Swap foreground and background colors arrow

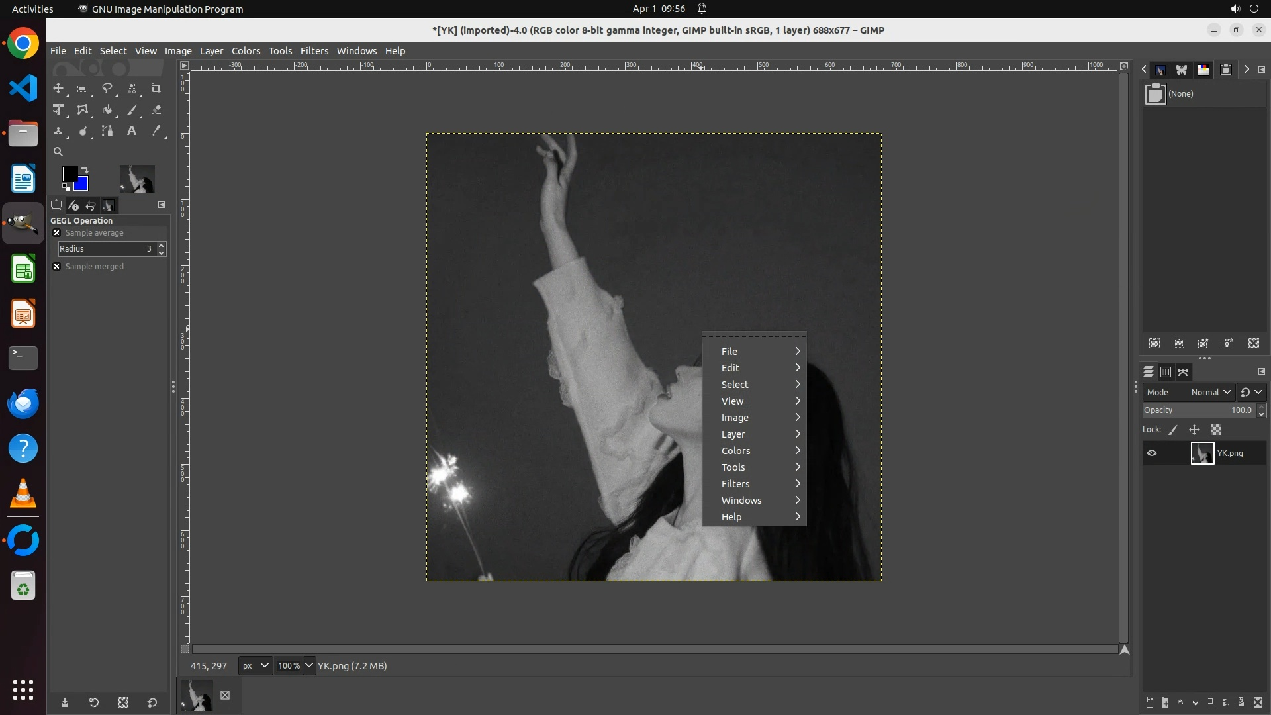[85, 170]
